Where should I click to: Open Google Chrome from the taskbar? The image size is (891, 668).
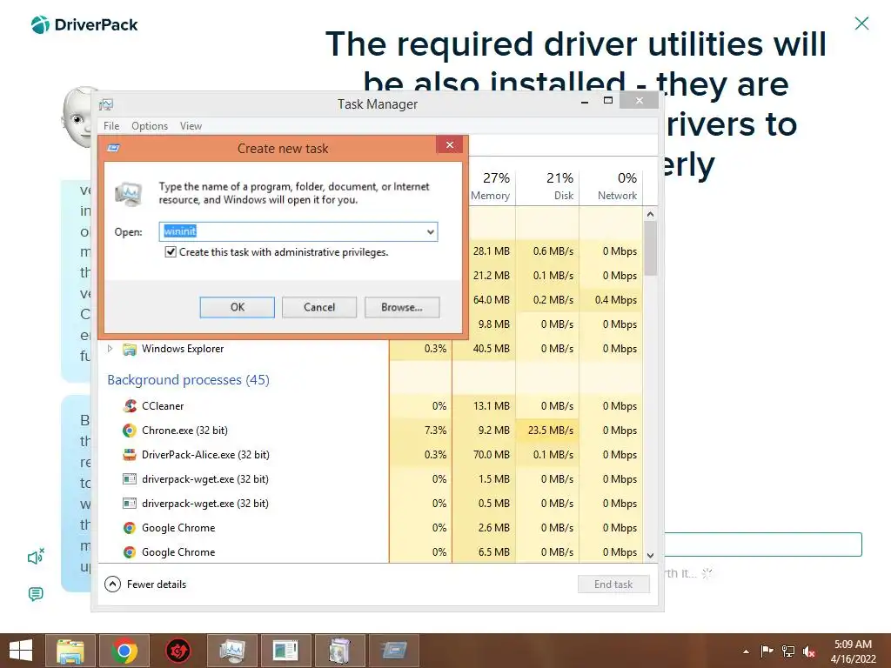[x=124, y=651]
